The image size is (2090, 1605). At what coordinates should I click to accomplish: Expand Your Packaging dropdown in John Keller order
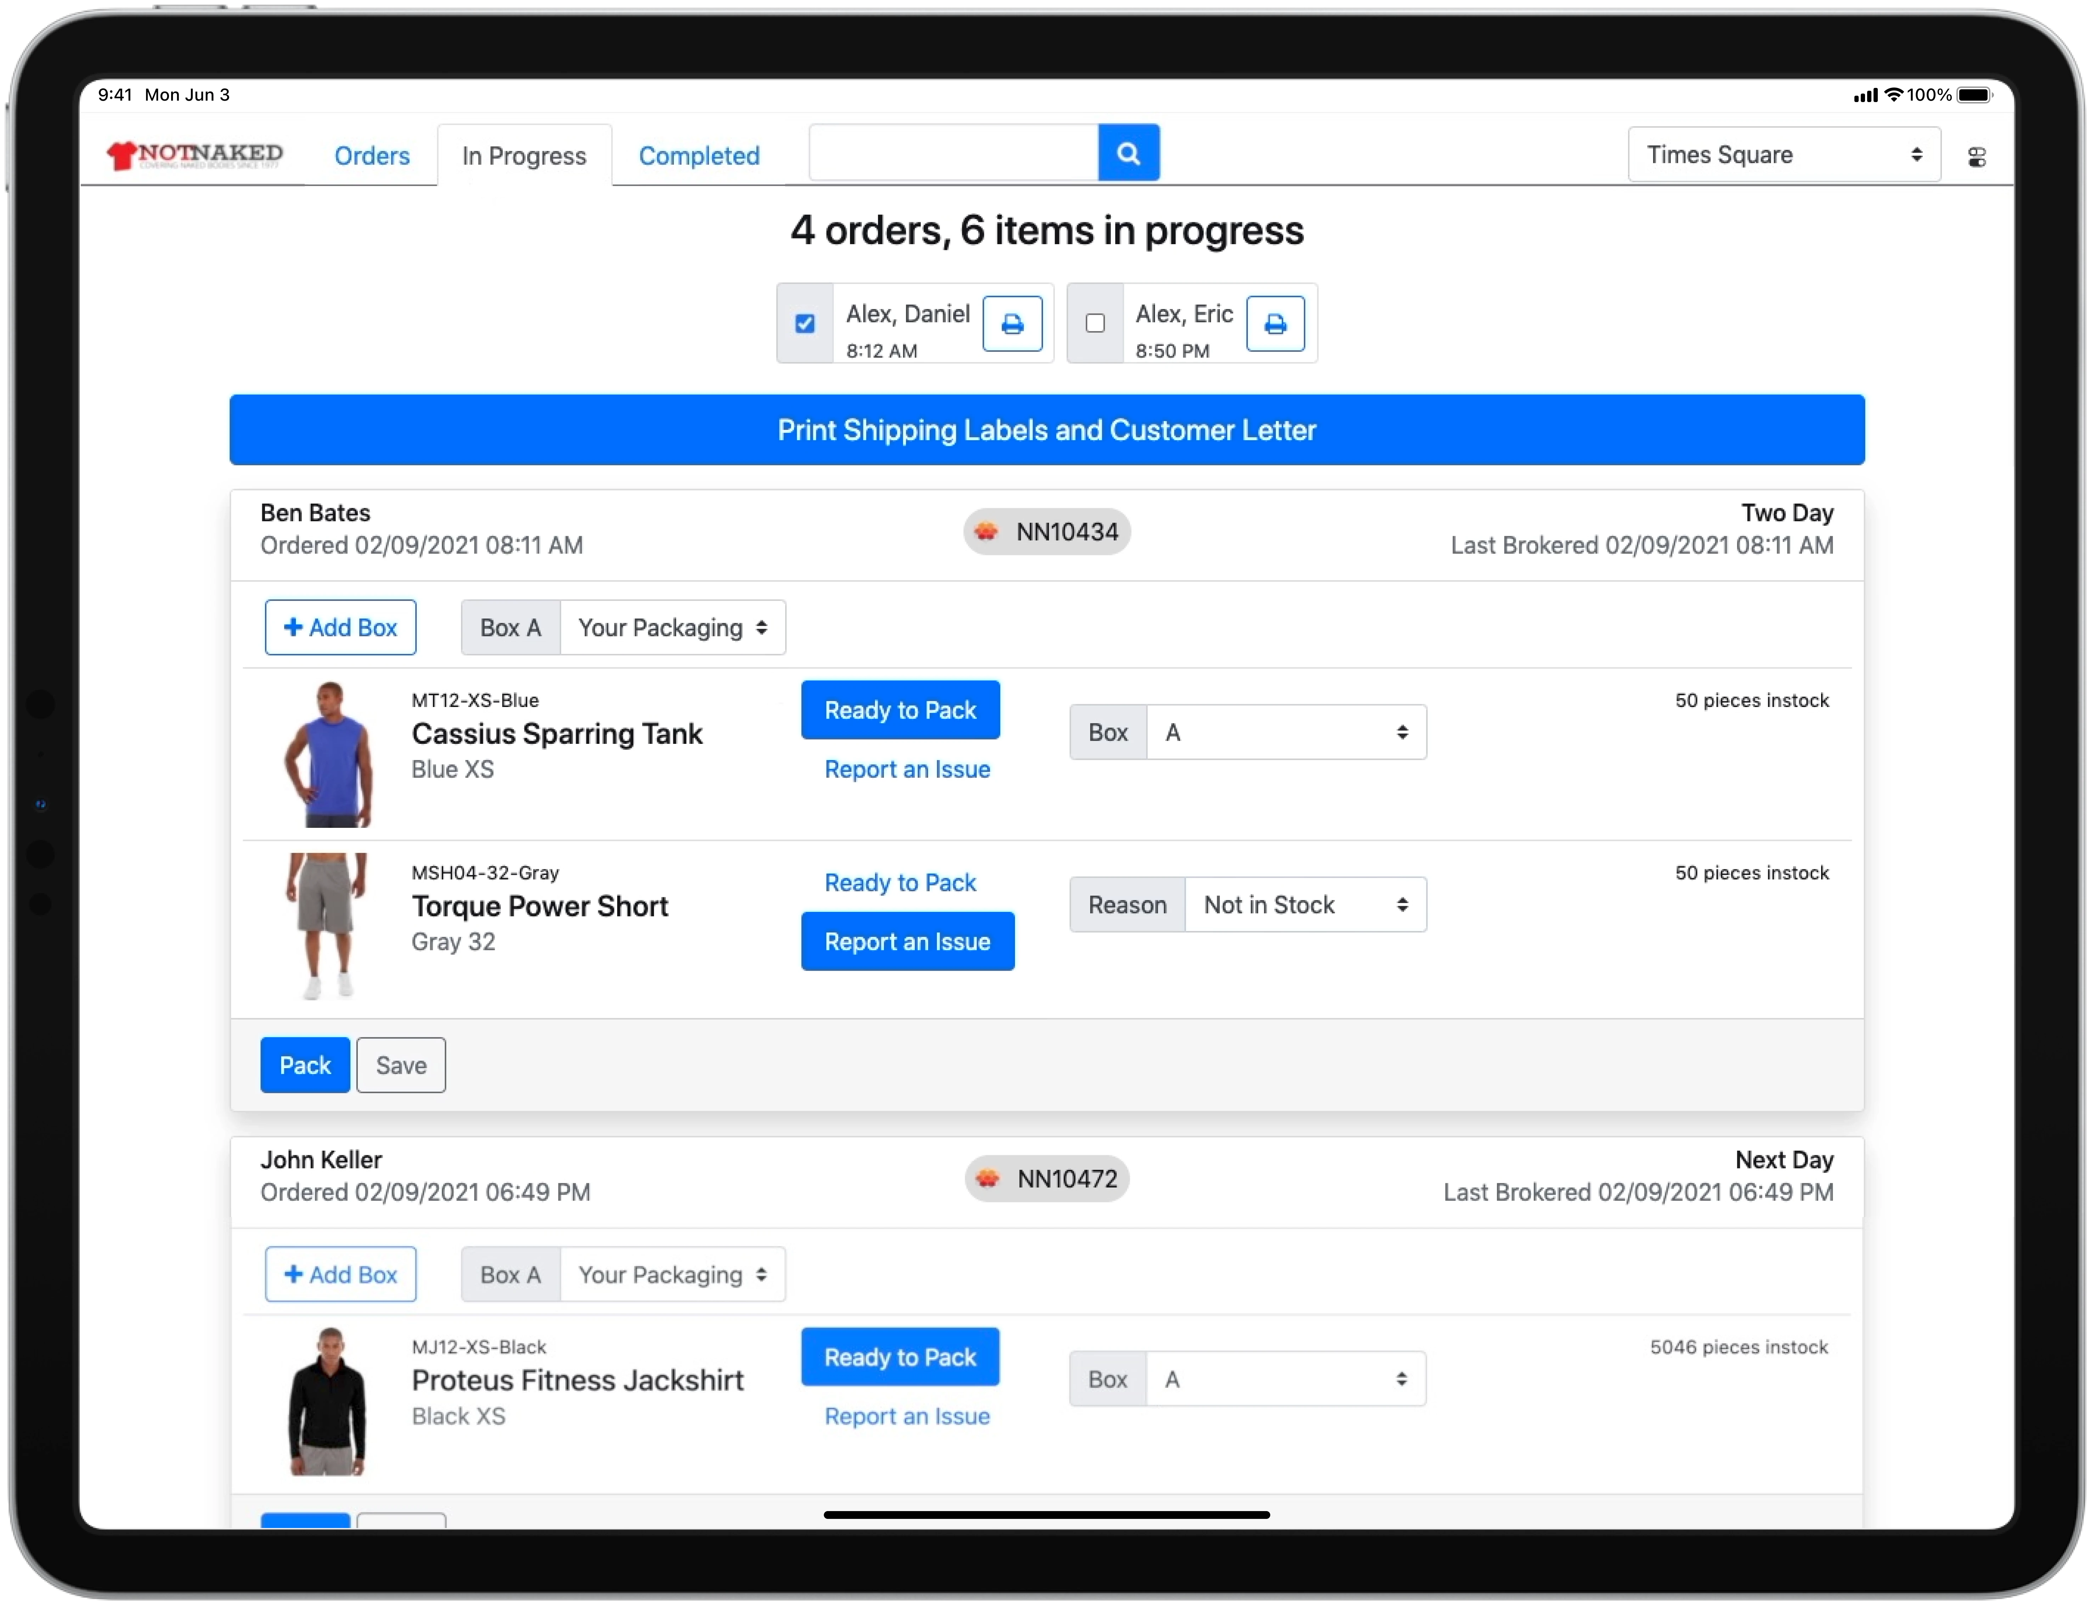tap(672, 1274)
